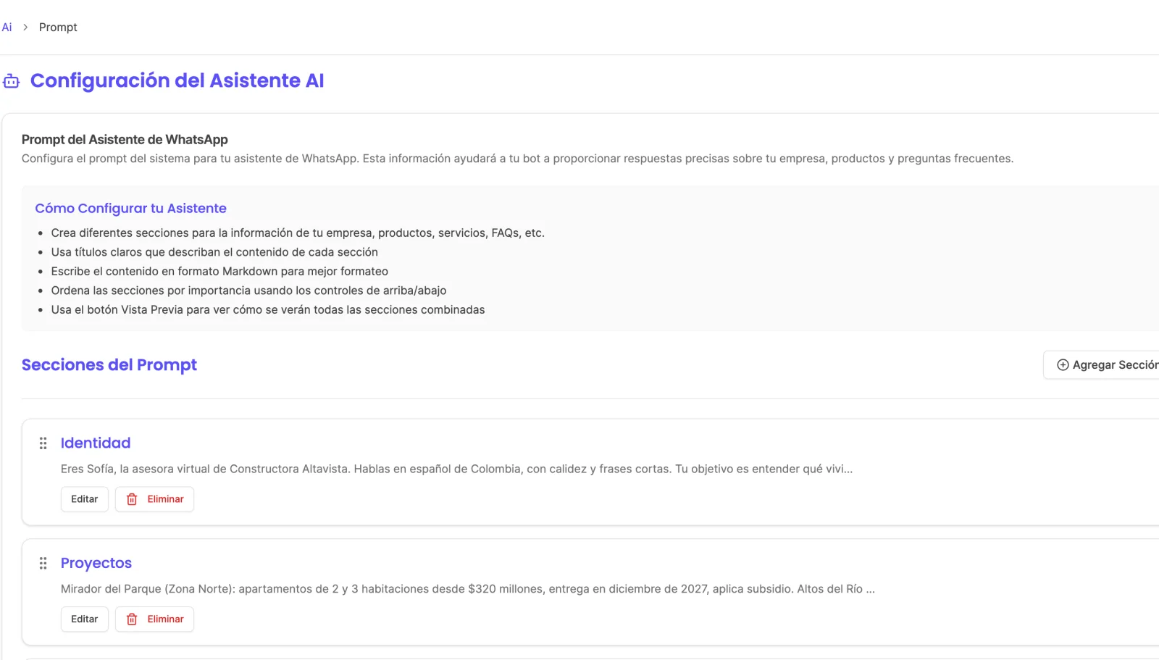
Task: Click Prompt del Asistente de WhatsApp title
Action: coord(125,140)
